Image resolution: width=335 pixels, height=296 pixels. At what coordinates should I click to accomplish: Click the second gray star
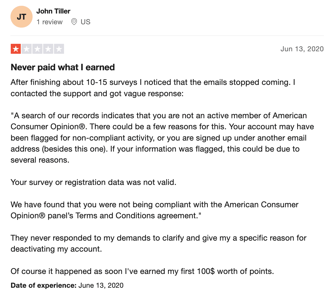(x=26, y=49)
